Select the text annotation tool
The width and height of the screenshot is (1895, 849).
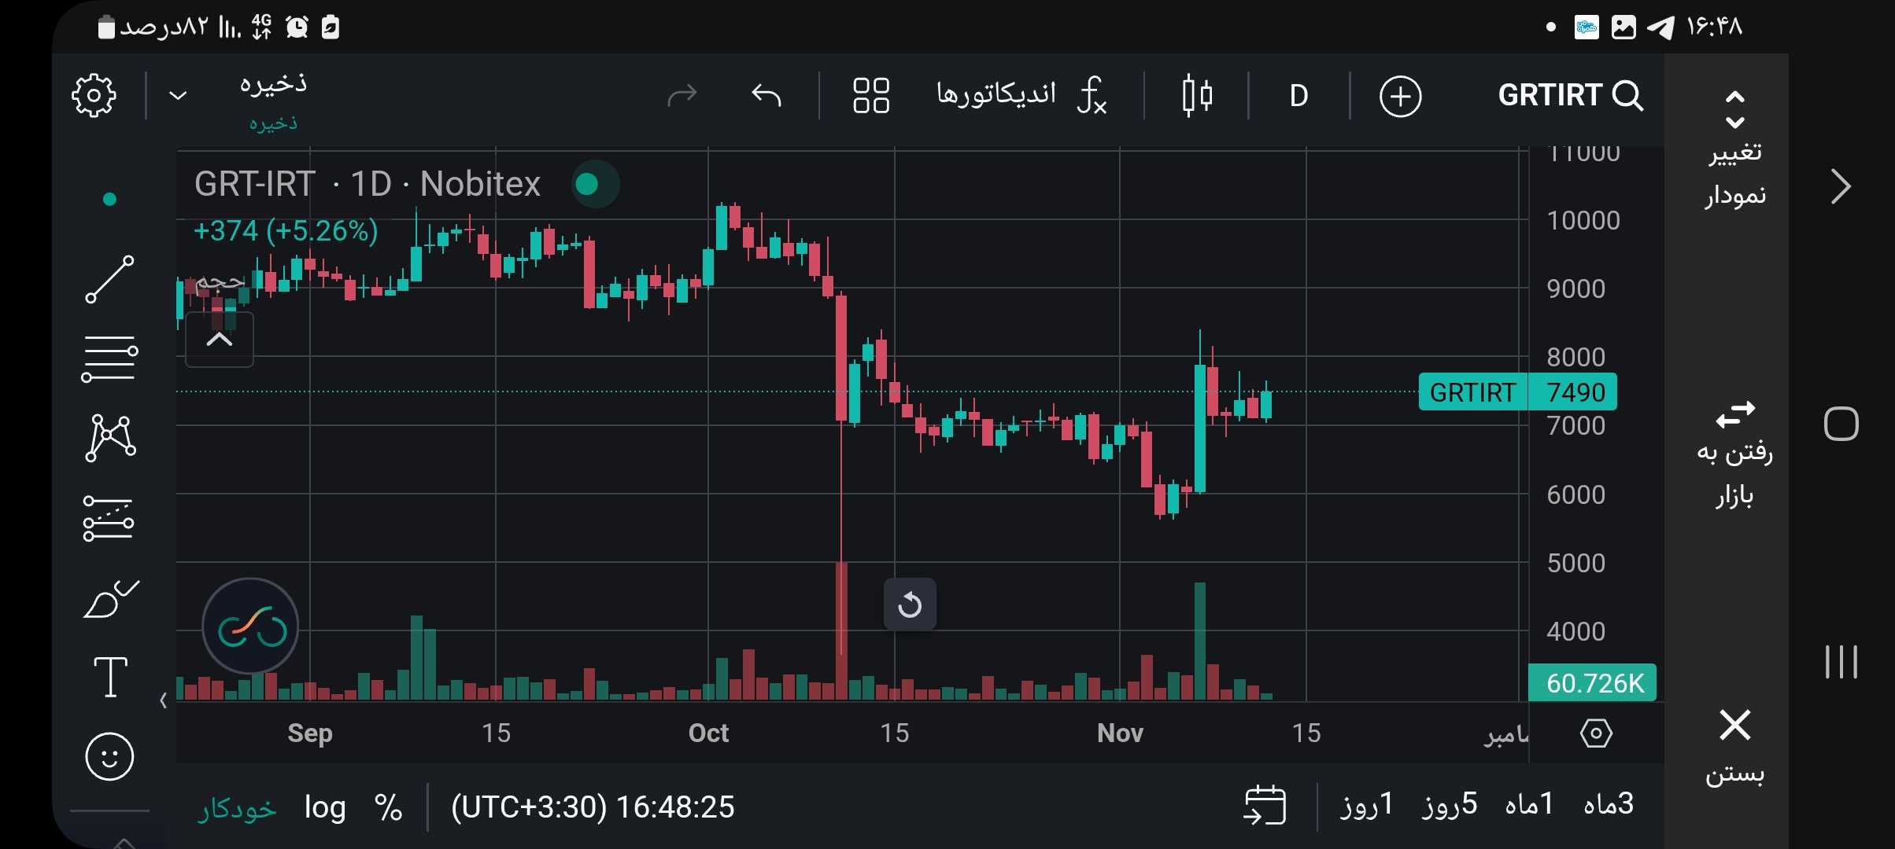(x=110, y=677)
